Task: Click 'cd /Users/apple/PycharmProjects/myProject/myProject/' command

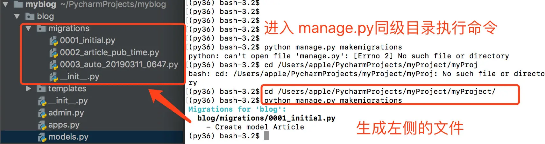Action: [x=380, y=92]
